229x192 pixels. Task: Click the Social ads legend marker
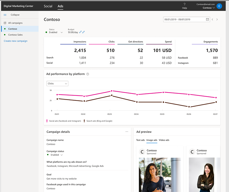[47, 121]
